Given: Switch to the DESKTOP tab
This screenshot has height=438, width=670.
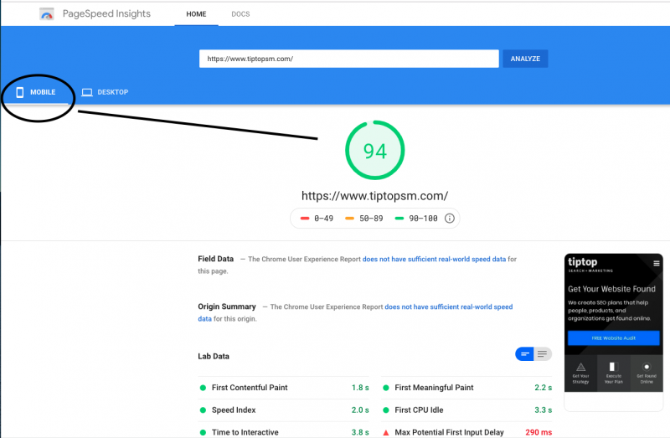Looking at the screenshot, I should coord(106,92).
